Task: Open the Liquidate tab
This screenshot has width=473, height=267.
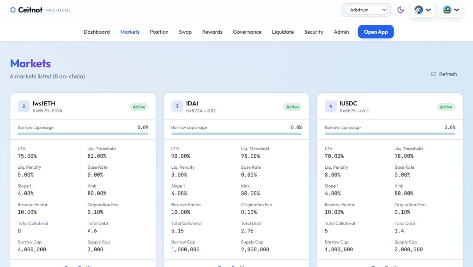Action: click(x=283, y=32)
